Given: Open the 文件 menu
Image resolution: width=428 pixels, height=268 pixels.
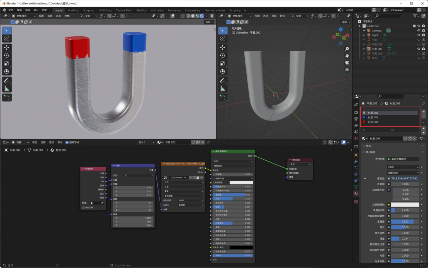Looking at the screenshot, I should (x=11, y=10).
